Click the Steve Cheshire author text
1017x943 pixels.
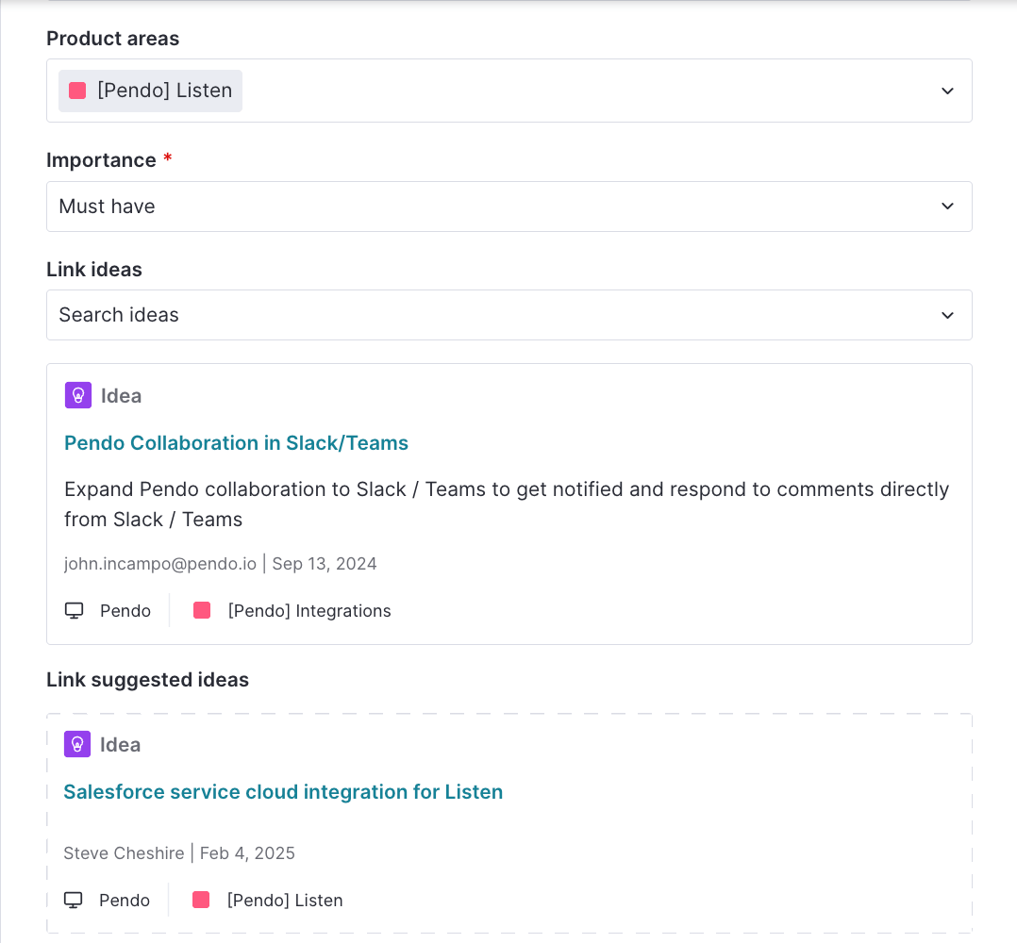124,852
